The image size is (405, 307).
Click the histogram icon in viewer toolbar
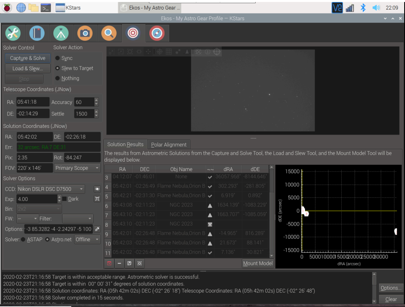187,52
